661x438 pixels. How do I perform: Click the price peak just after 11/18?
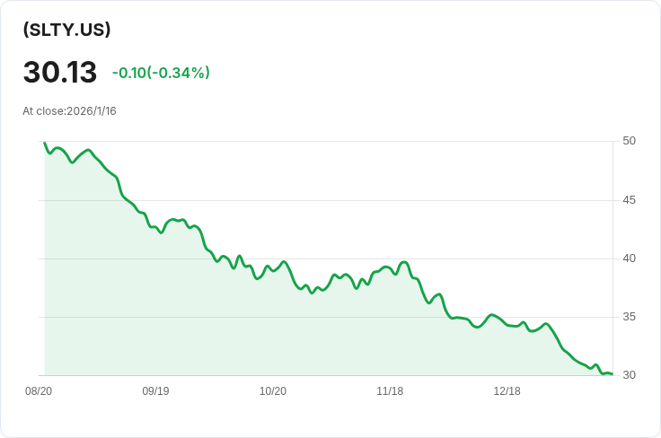tap(404, 263)
